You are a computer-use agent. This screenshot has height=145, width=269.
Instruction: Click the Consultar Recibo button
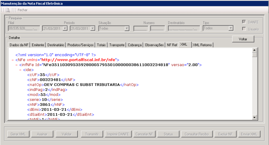[x=197, y=134]
